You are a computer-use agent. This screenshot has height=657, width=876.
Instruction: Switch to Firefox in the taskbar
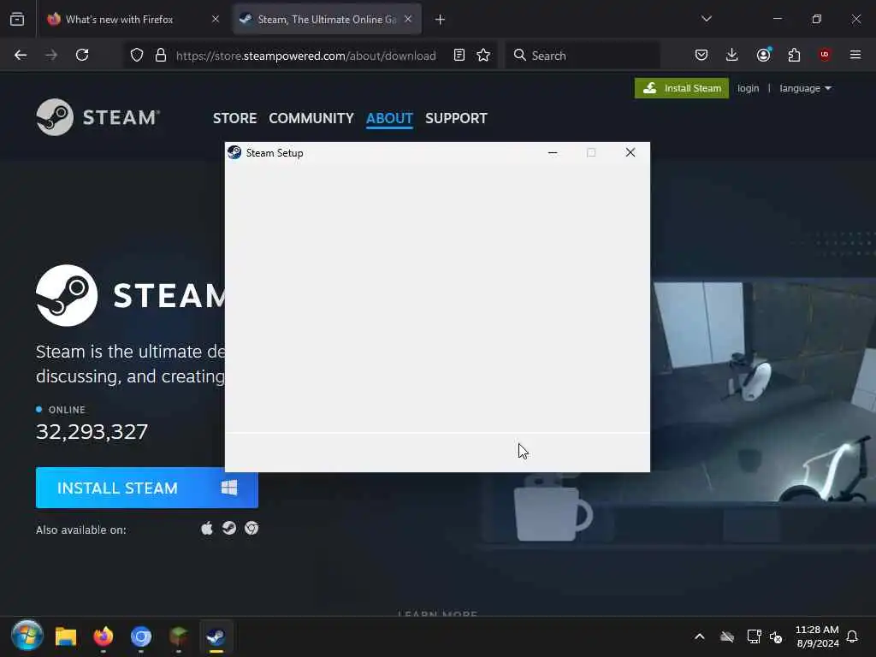pyautogui.click(x=103, y=636)
